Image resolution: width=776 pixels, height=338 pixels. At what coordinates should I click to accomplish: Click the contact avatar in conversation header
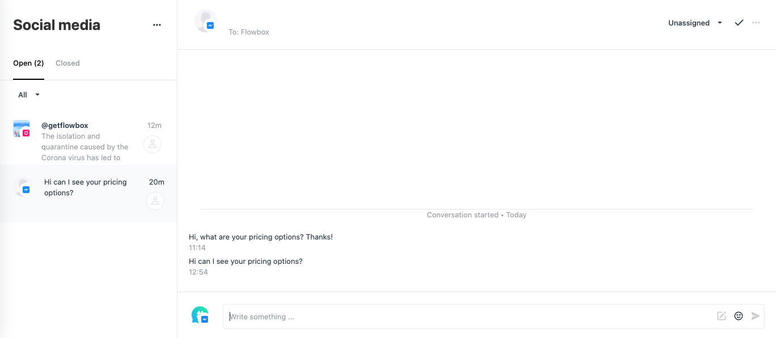pyautogui.click(x=205, y=21)
